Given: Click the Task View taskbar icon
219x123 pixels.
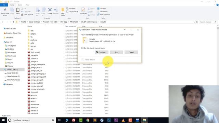Looking at the screenshot, I should tap(59, 120).
